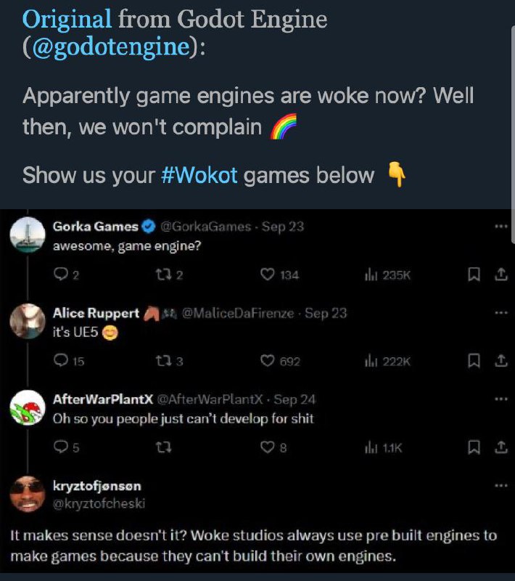Open the Original post link
515x581 pixels.
(x=67, y=19)
